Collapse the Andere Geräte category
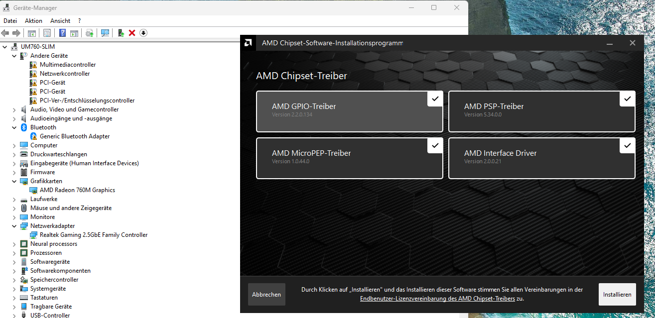 [14, 56]
